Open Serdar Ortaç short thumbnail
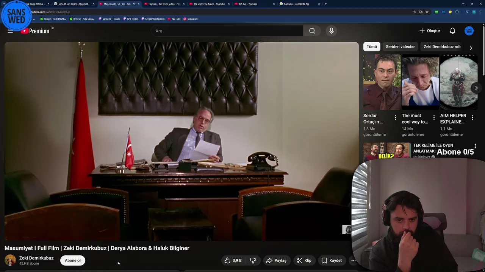 pos(382,82)
